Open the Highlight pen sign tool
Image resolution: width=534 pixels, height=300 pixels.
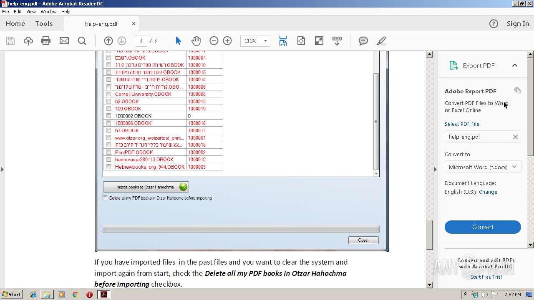coord(381,41)
